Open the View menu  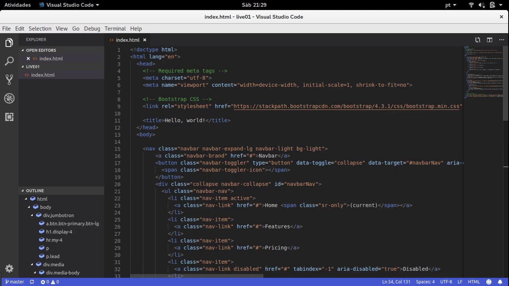pyautogui.click(x=62, y=29)
